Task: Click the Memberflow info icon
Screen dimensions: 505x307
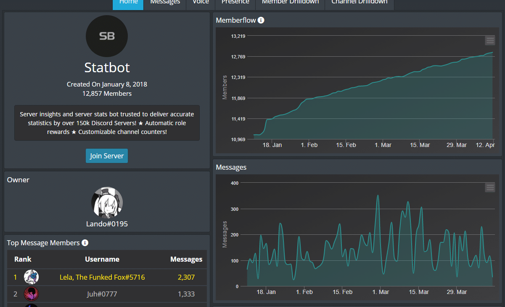Action: (261, 20)
